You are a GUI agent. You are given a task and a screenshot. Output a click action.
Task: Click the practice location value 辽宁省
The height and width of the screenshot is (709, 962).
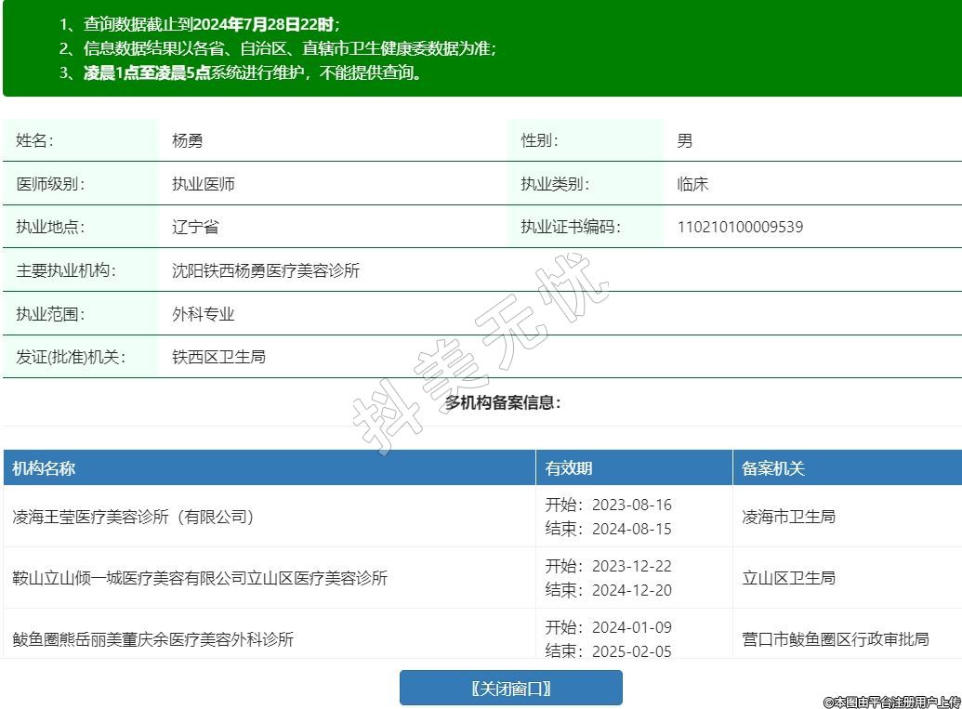(x=195, y=227)
